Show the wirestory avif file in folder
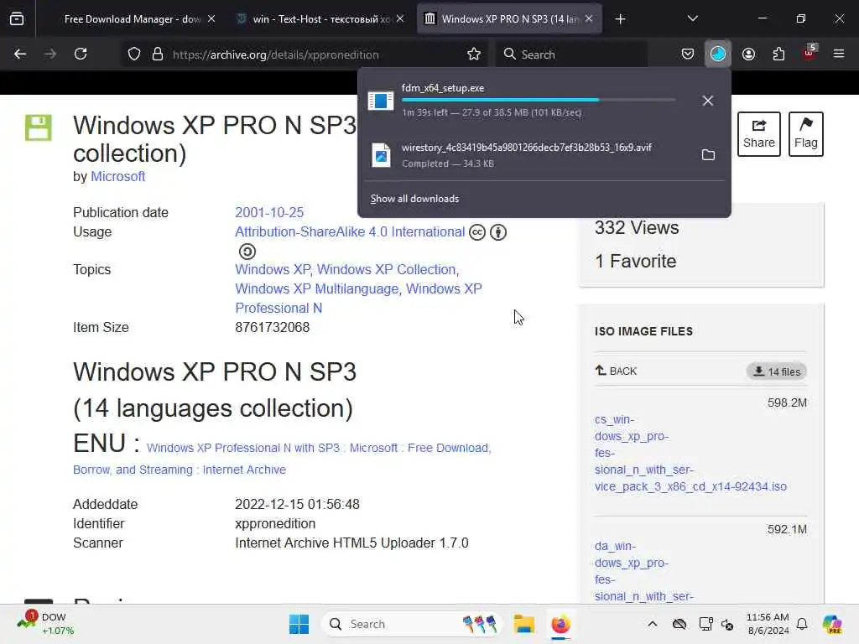Viewport: 859px width, 644px height. pyautogui.click(x=708, y=155)
